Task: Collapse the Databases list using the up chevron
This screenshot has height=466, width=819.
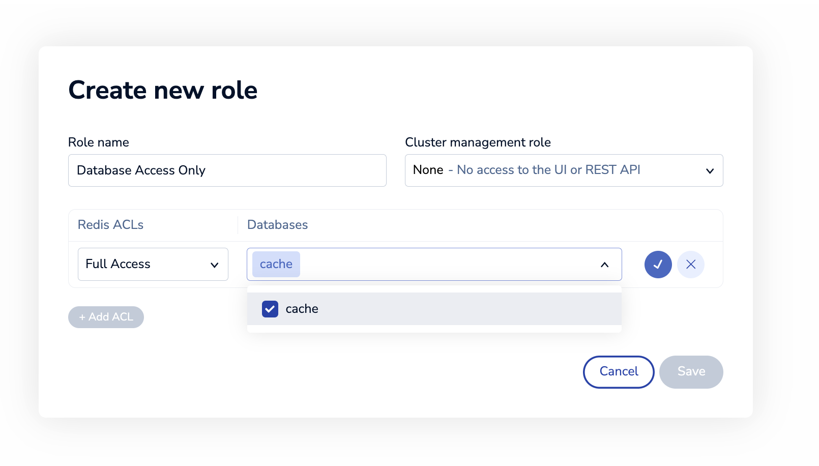Action: point(604,265)
